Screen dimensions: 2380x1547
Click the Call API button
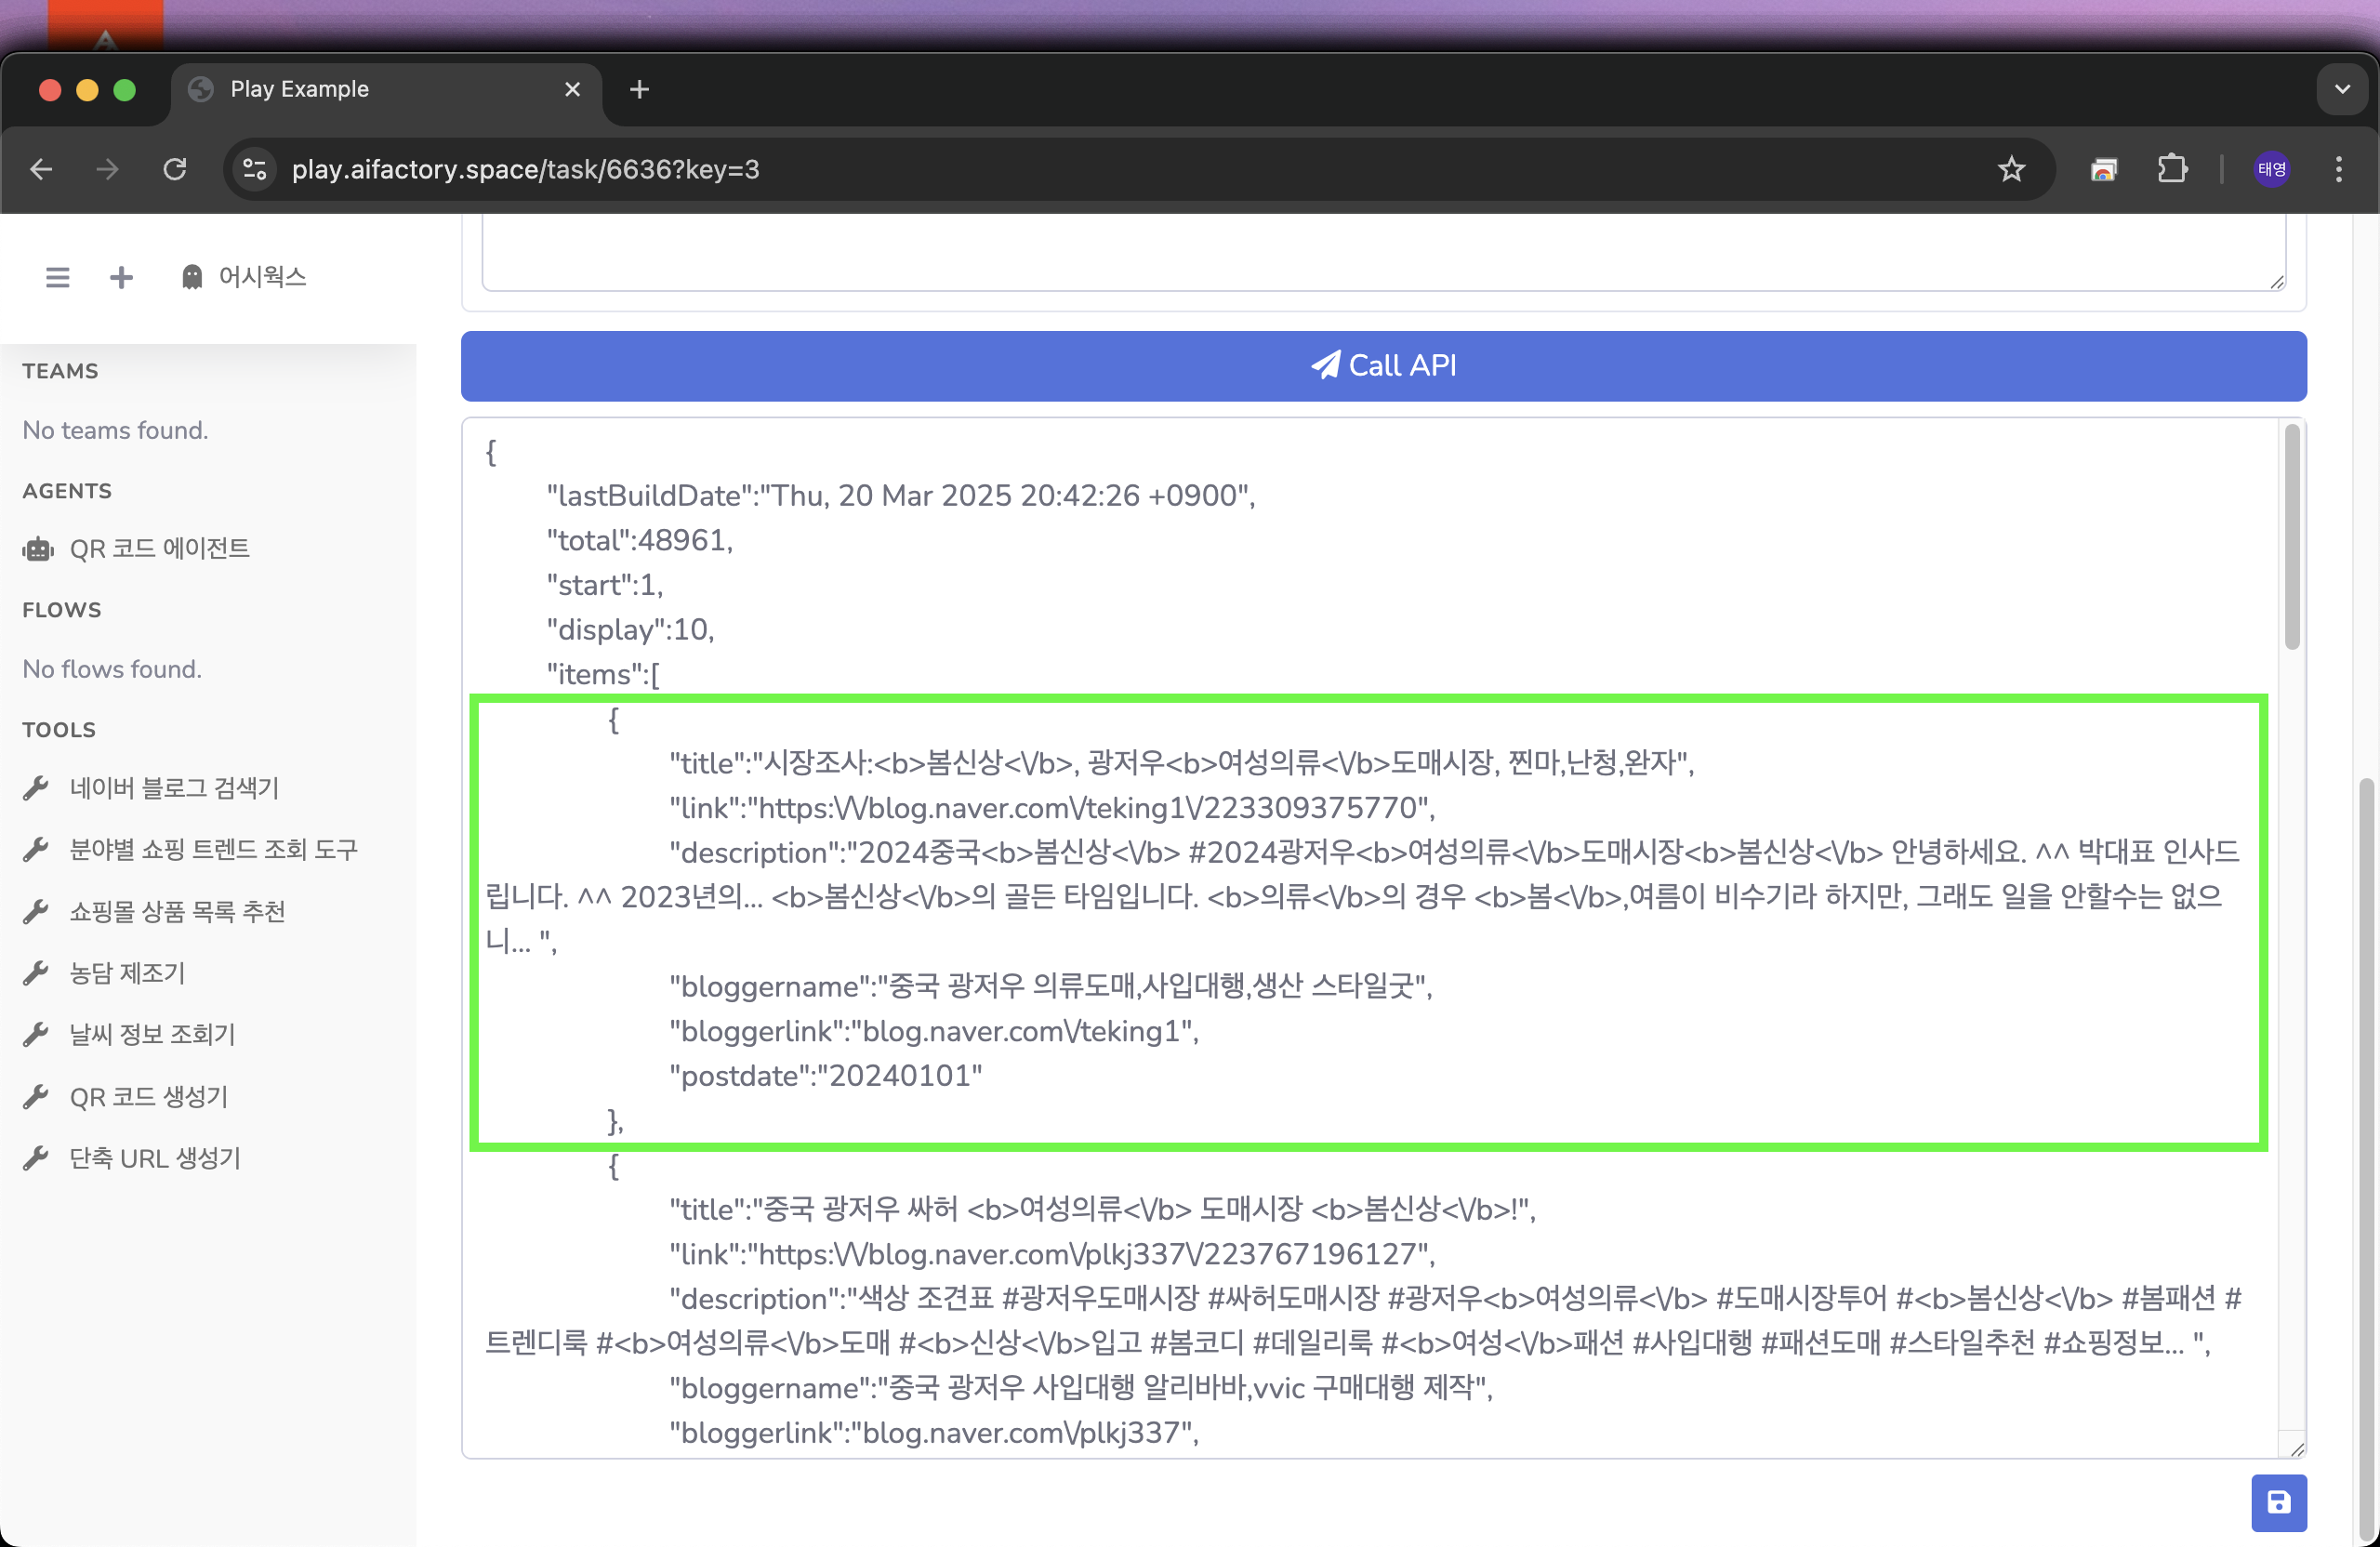pos(1383,366)
